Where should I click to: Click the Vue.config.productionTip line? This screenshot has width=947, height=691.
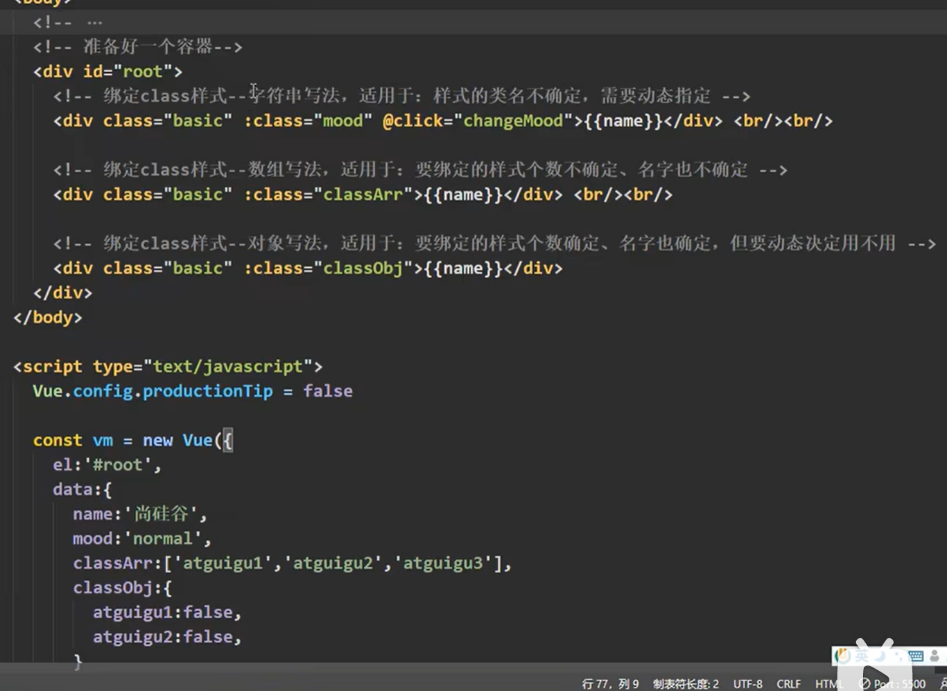pyautogui.click(x=193, y=391)
